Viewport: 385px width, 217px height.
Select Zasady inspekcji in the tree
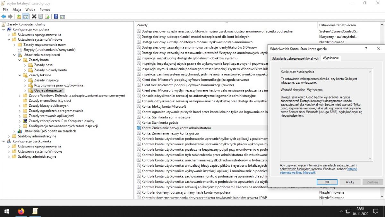click(46, 80)
